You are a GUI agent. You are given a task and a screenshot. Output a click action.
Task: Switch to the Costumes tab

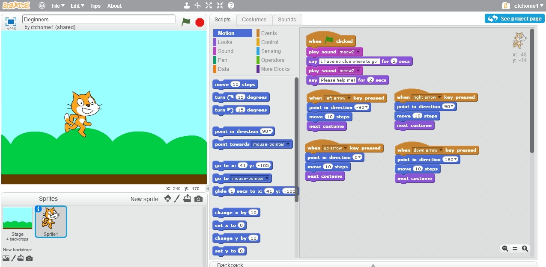[254, 19]
